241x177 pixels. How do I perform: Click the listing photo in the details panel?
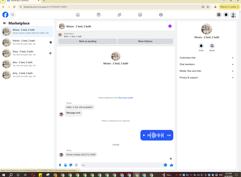(207, 29)
